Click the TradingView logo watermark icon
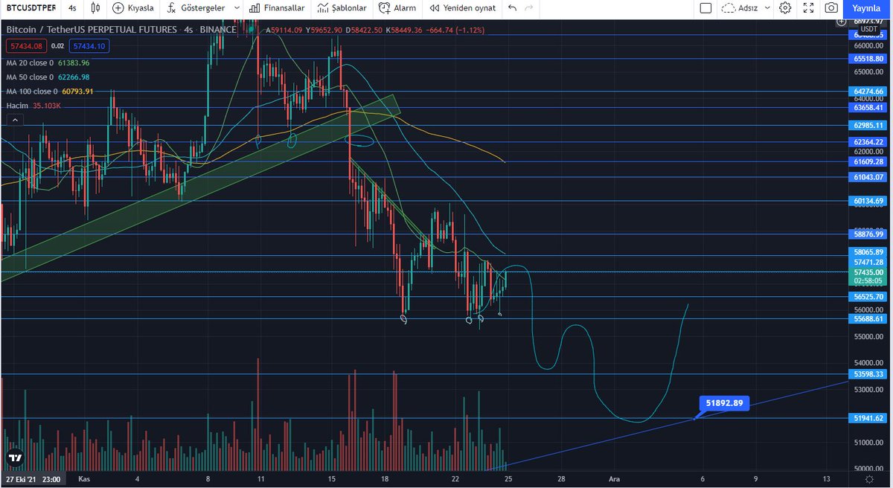 point(15,457)
